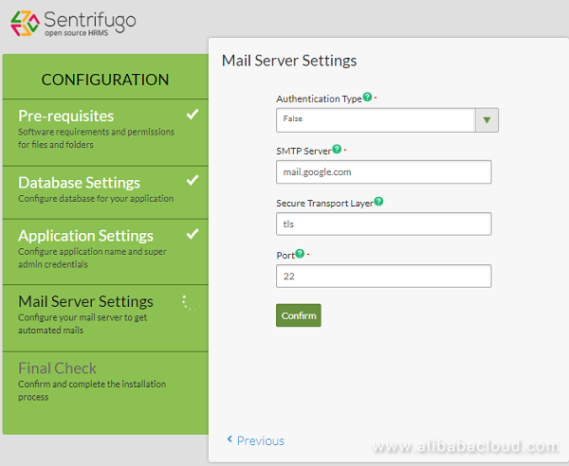Open the Authentication Type dropdown arrow
Screen dimensions: 569x466
tap(486, 119)
